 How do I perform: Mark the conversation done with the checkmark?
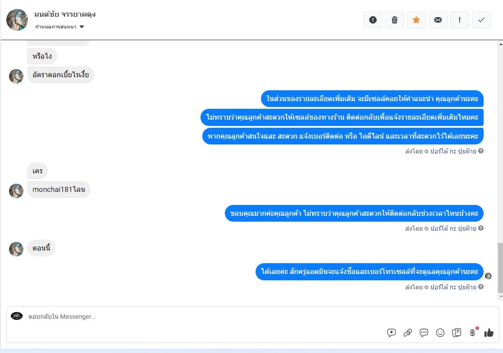481,20
